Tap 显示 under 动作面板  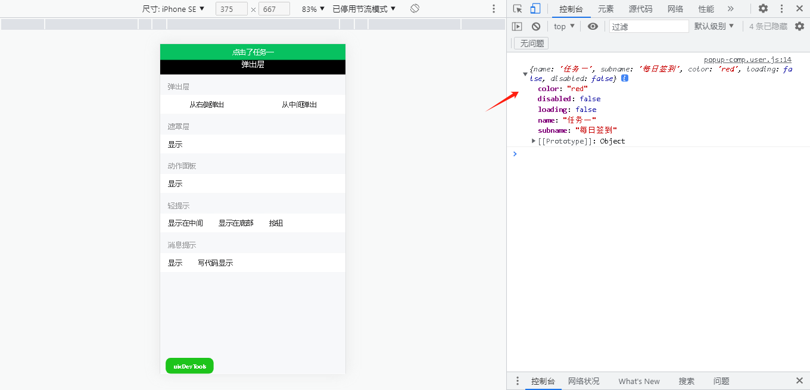tap(175, 184)
